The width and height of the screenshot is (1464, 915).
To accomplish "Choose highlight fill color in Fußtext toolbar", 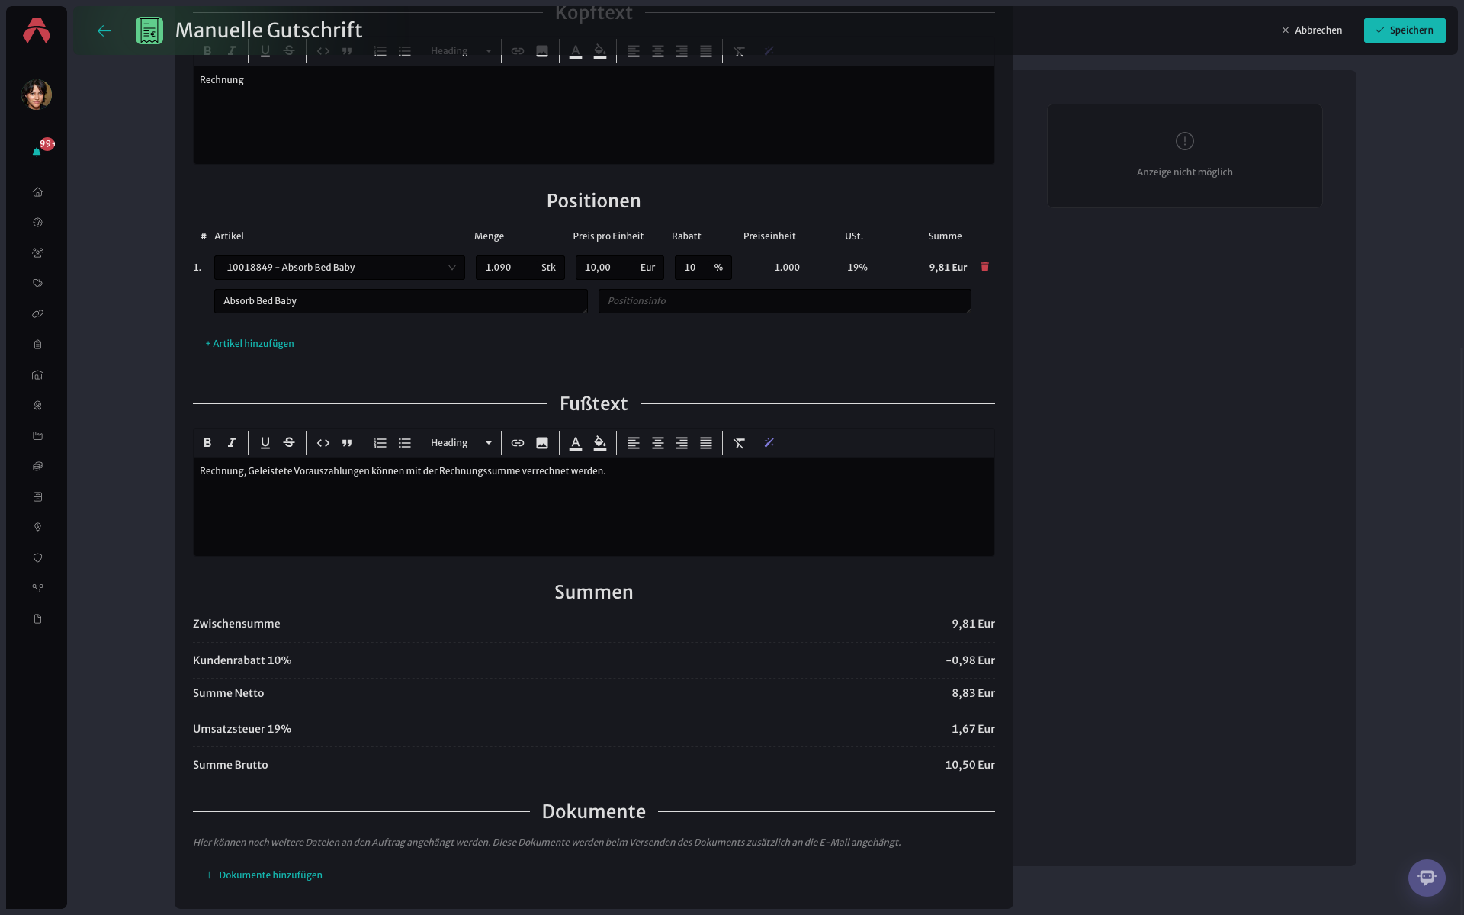I will tap(600, 443).
